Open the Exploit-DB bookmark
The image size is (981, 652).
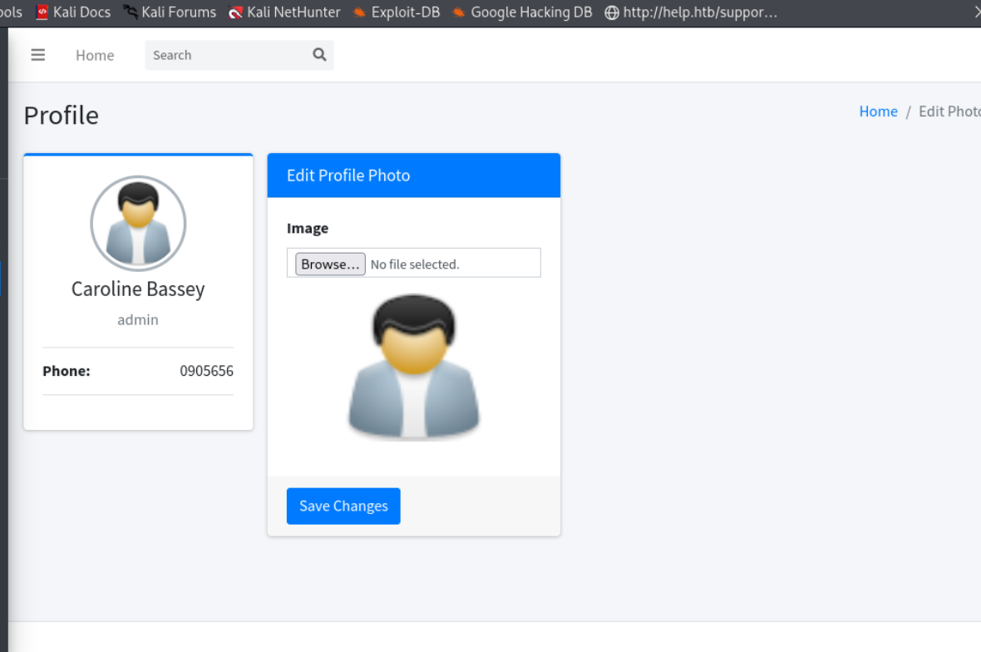[397, 12]
